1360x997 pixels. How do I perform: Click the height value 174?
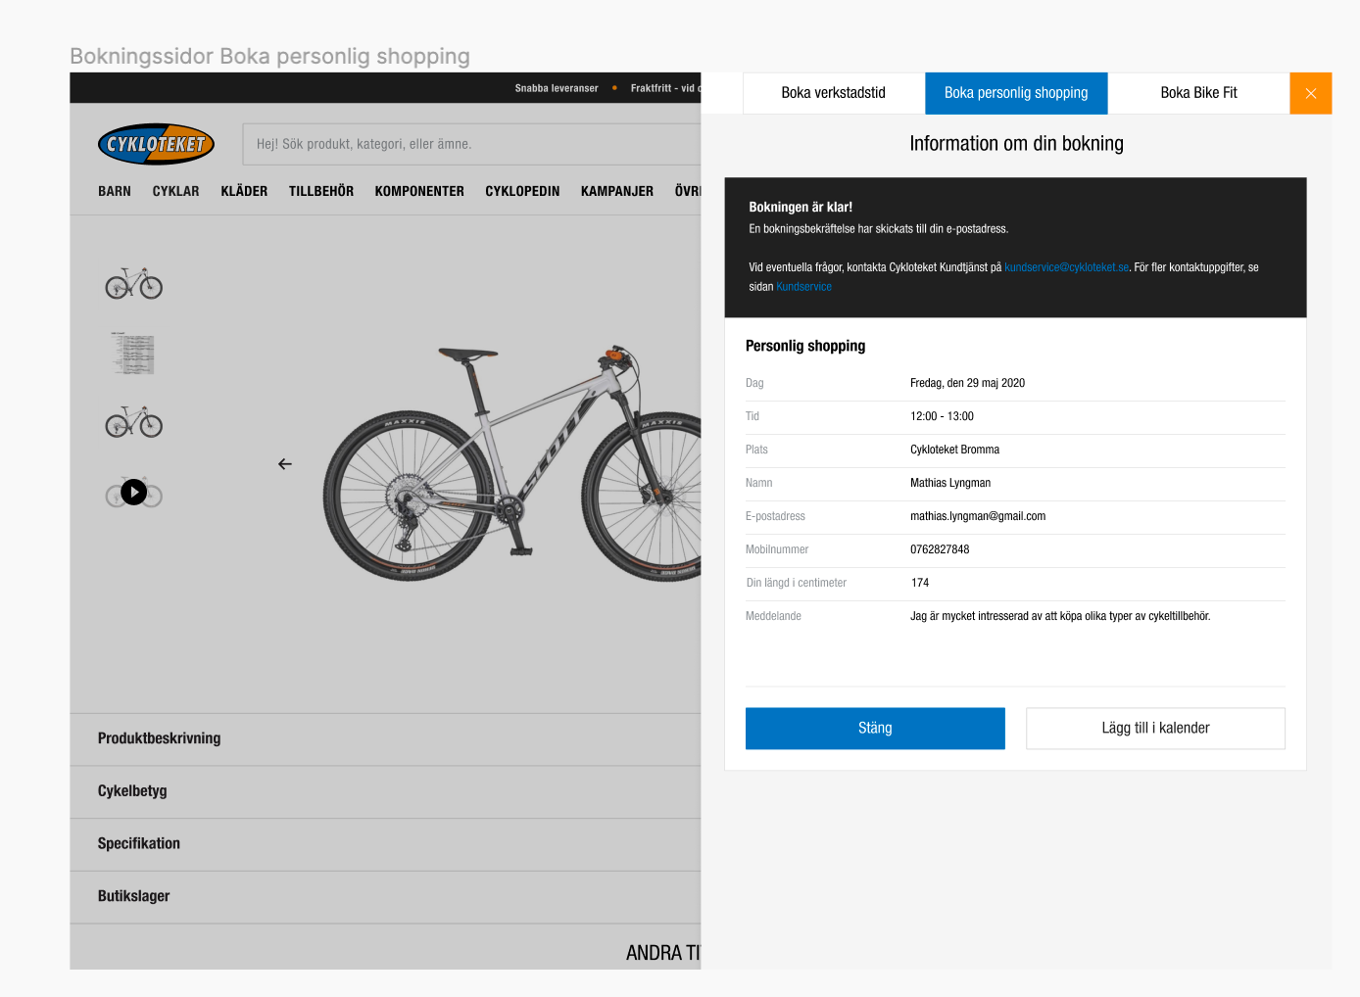[x=920, y=583]
